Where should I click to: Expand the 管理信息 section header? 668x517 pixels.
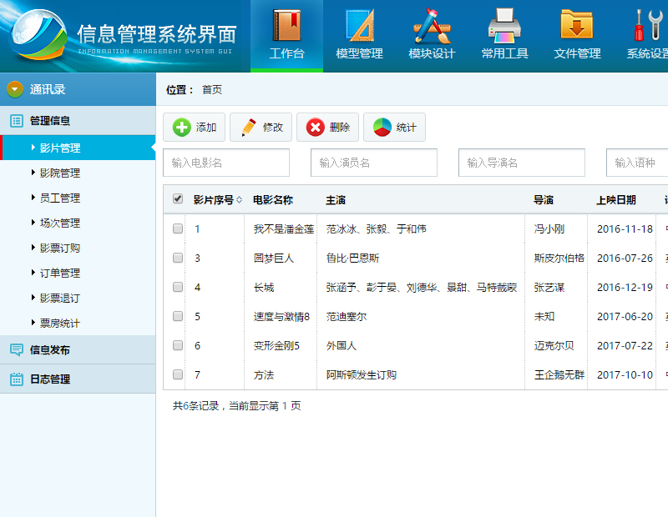click(x=78, y=121)
